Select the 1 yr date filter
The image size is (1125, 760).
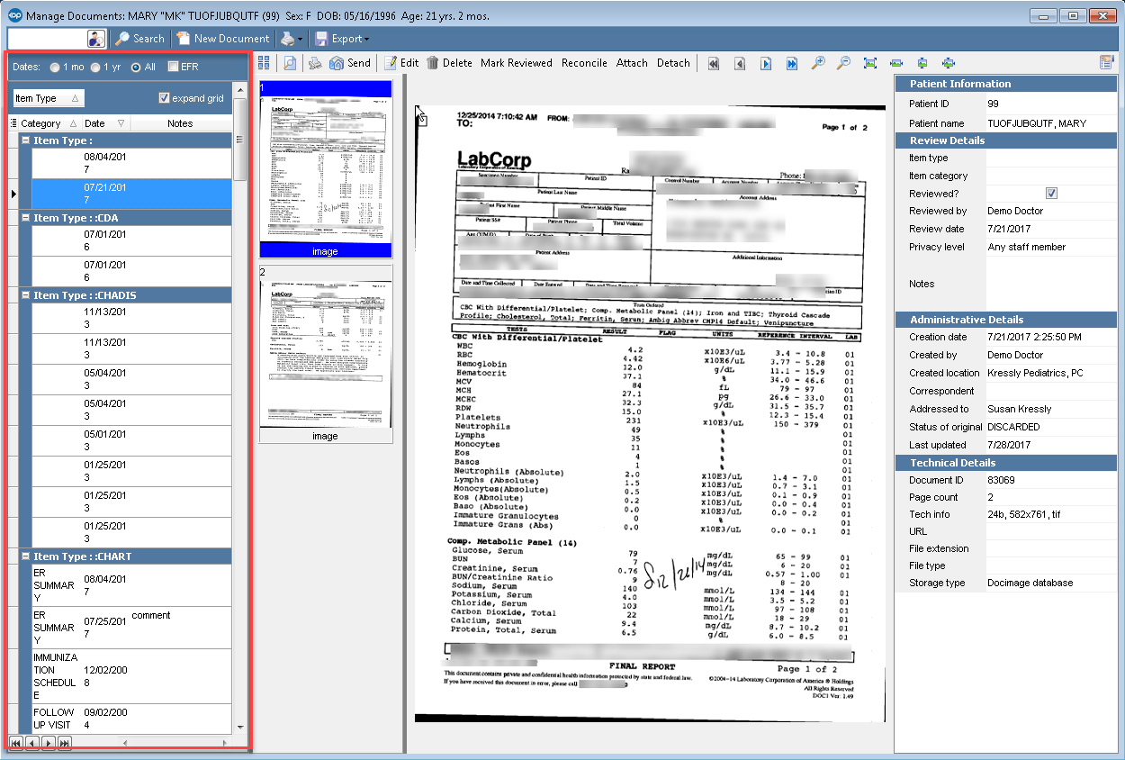pos(95,68)
